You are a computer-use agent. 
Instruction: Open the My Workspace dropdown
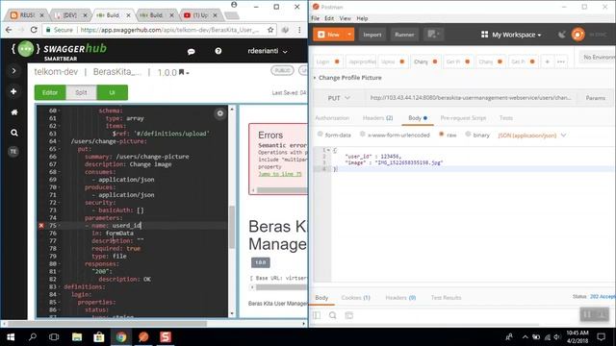click(x=511, y=35)
